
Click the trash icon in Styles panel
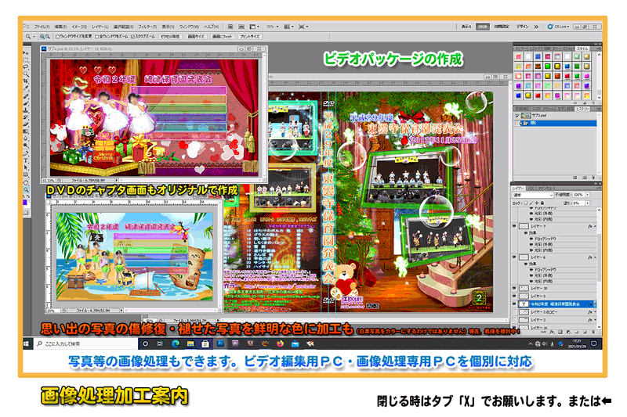593,102
